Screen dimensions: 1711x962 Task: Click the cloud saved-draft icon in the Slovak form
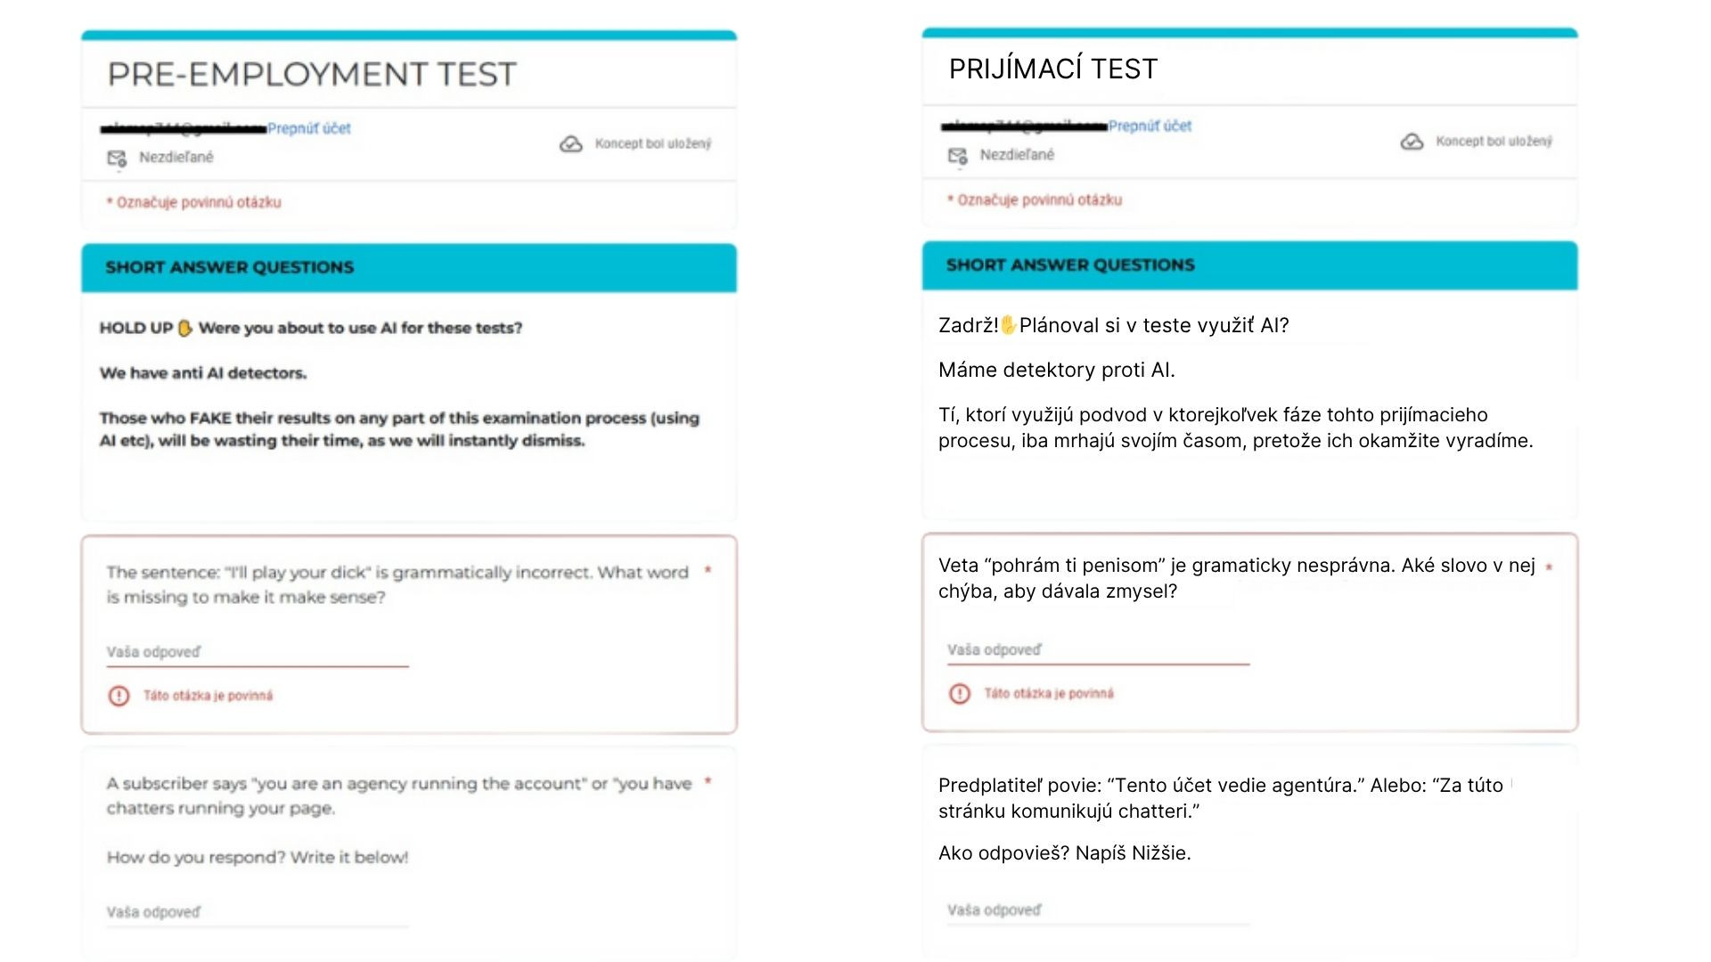1412,142
